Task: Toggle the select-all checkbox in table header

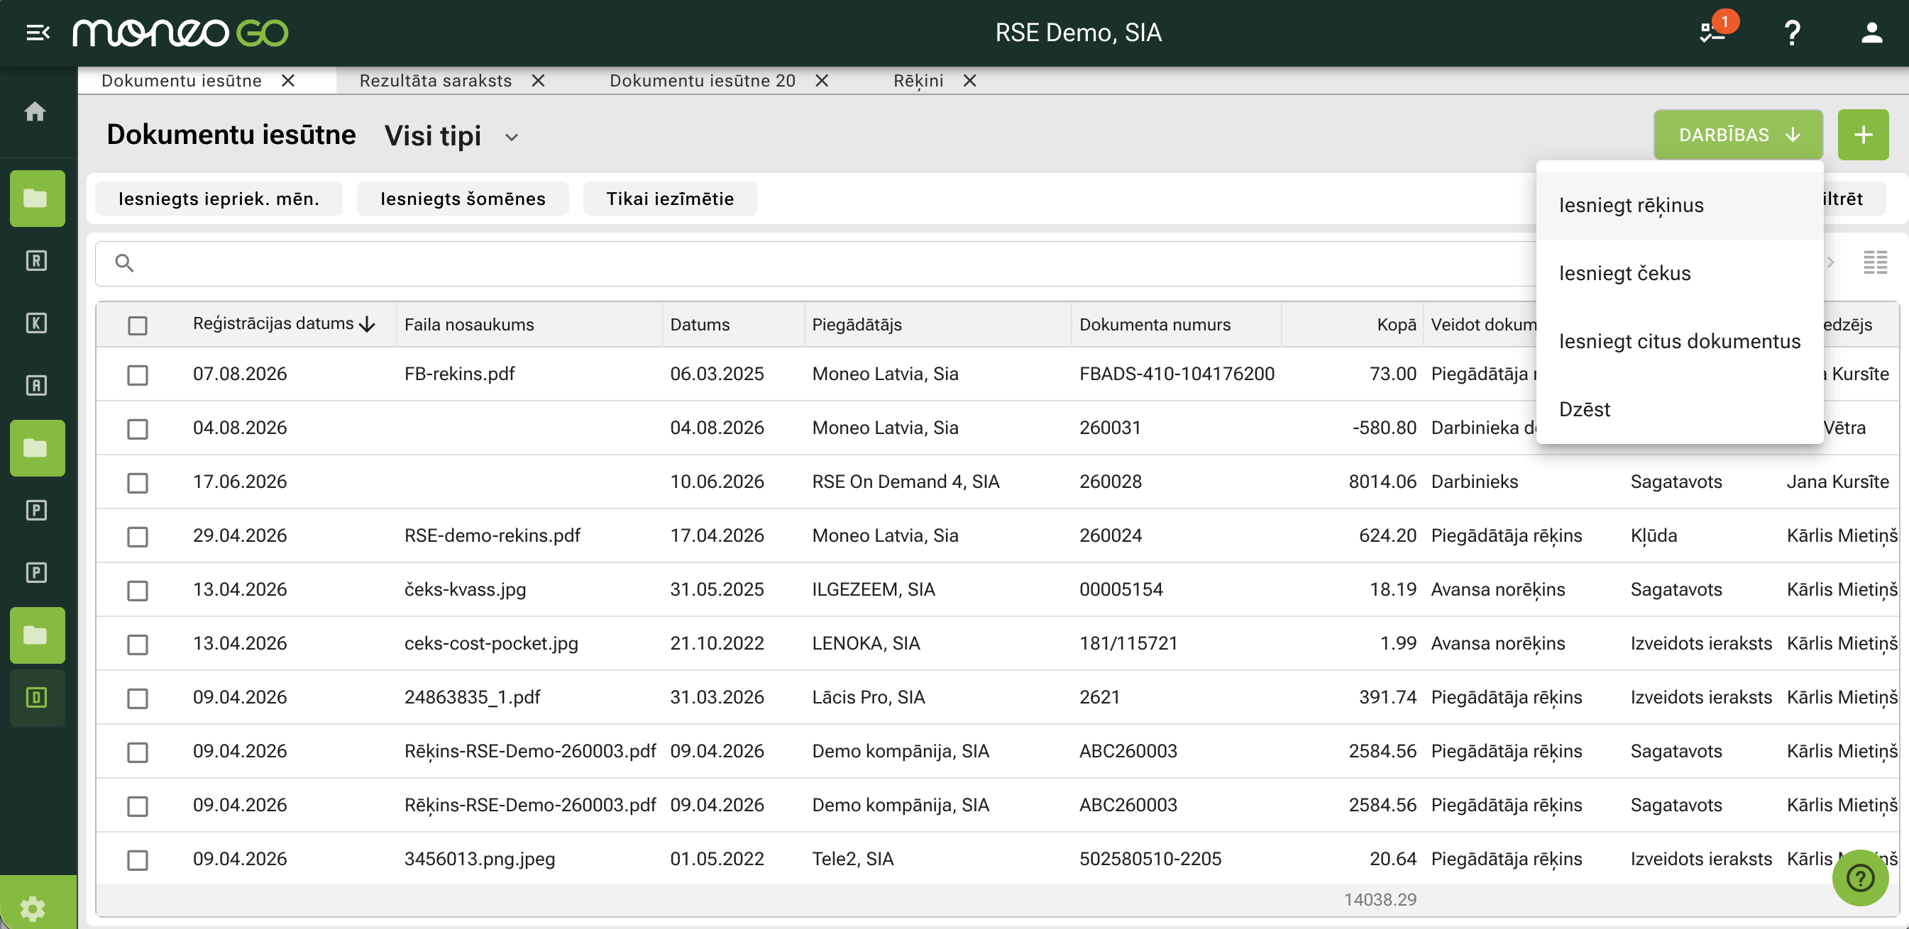Action: coord(137,326)
